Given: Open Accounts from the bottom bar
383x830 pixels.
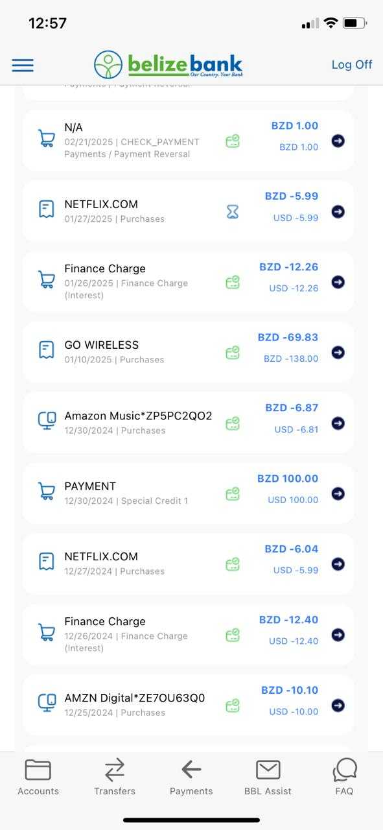Looking at the screenshot, I should pos(38,777).
